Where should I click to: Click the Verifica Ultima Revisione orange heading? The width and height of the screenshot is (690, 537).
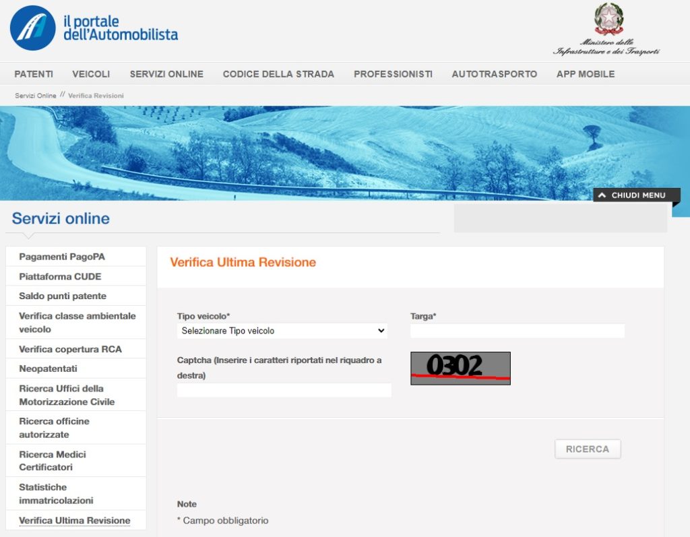243,262
